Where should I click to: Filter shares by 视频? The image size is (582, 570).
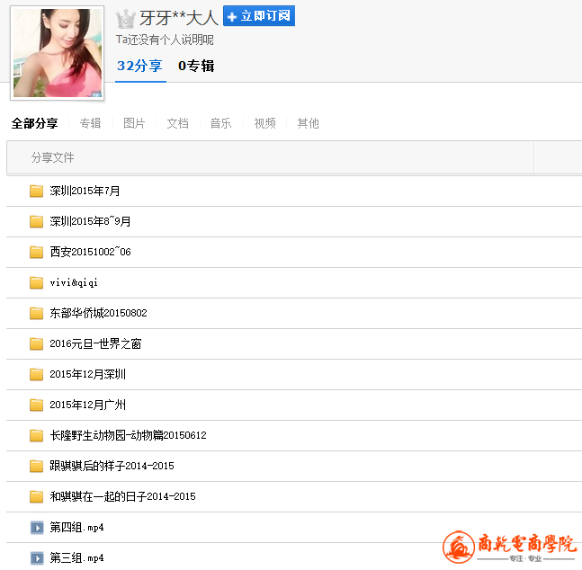click(x=264, y=123)
